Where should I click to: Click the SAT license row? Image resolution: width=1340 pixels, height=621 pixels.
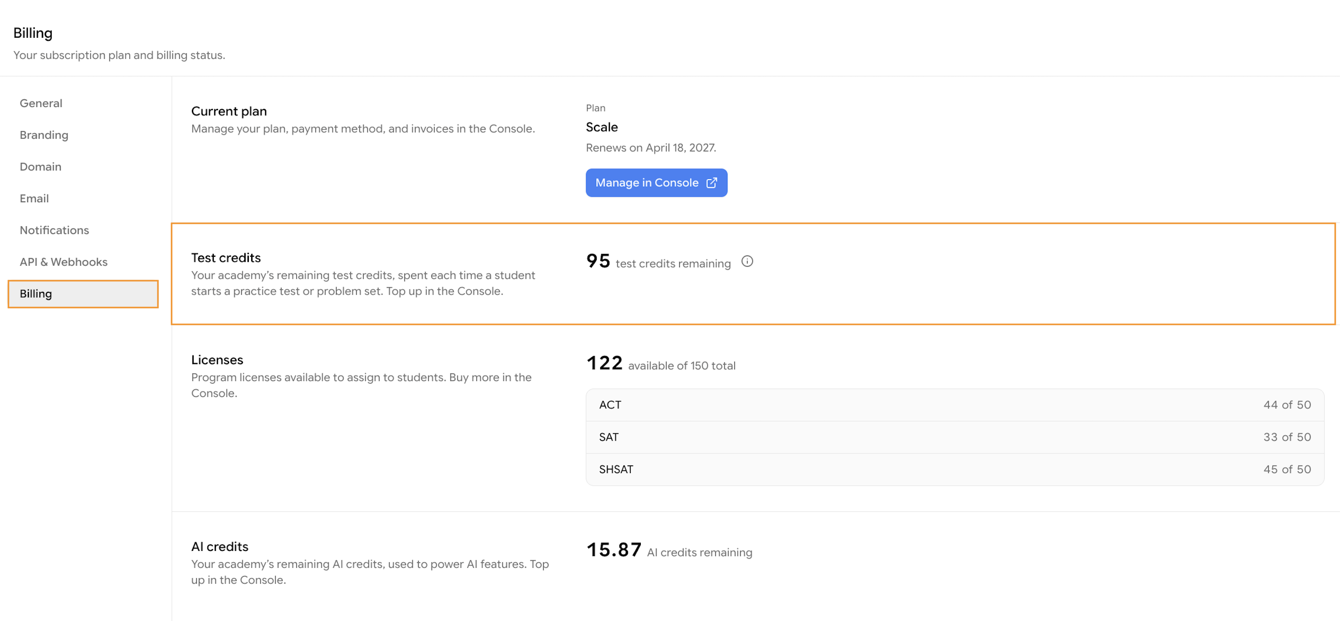(x=954, y=437)
